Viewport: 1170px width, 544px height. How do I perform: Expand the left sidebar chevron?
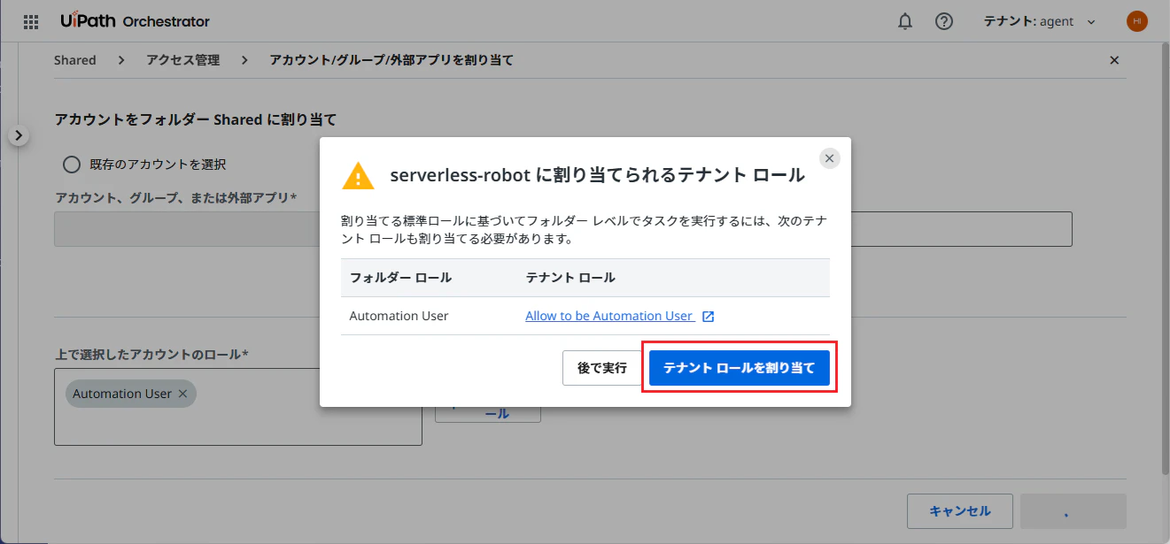point(19,135)
